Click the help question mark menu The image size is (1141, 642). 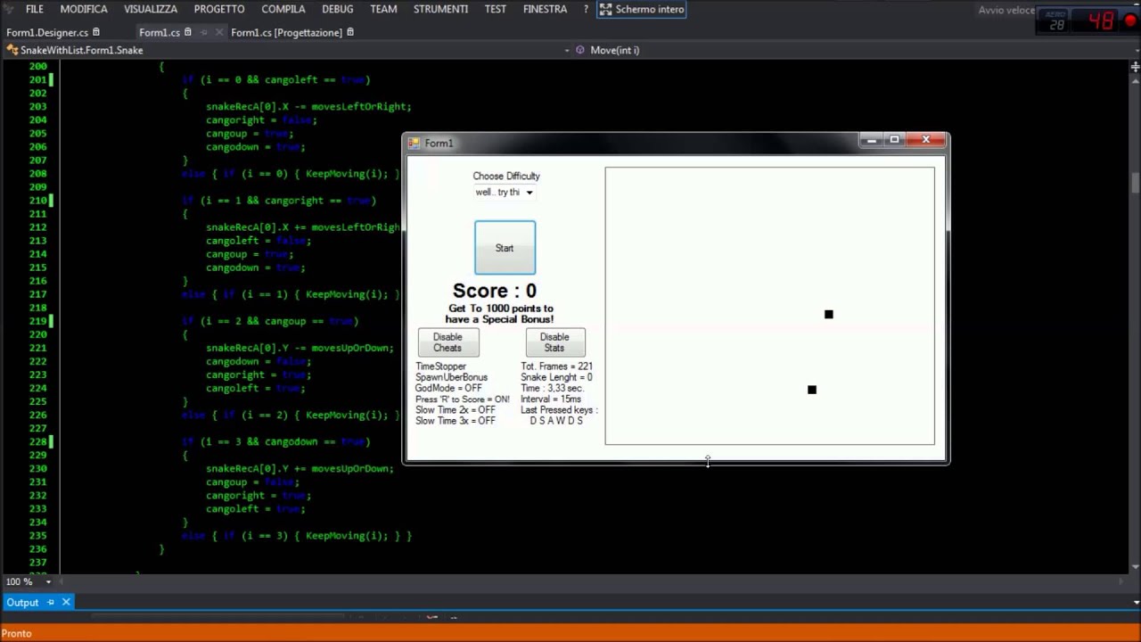pos(586,10)
